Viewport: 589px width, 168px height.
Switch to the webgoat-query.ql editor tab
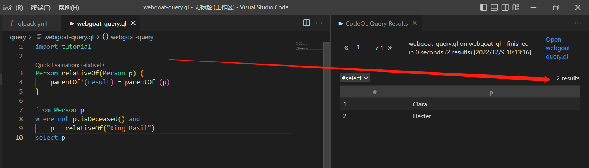pyautogui.click(x=102, y=23)
